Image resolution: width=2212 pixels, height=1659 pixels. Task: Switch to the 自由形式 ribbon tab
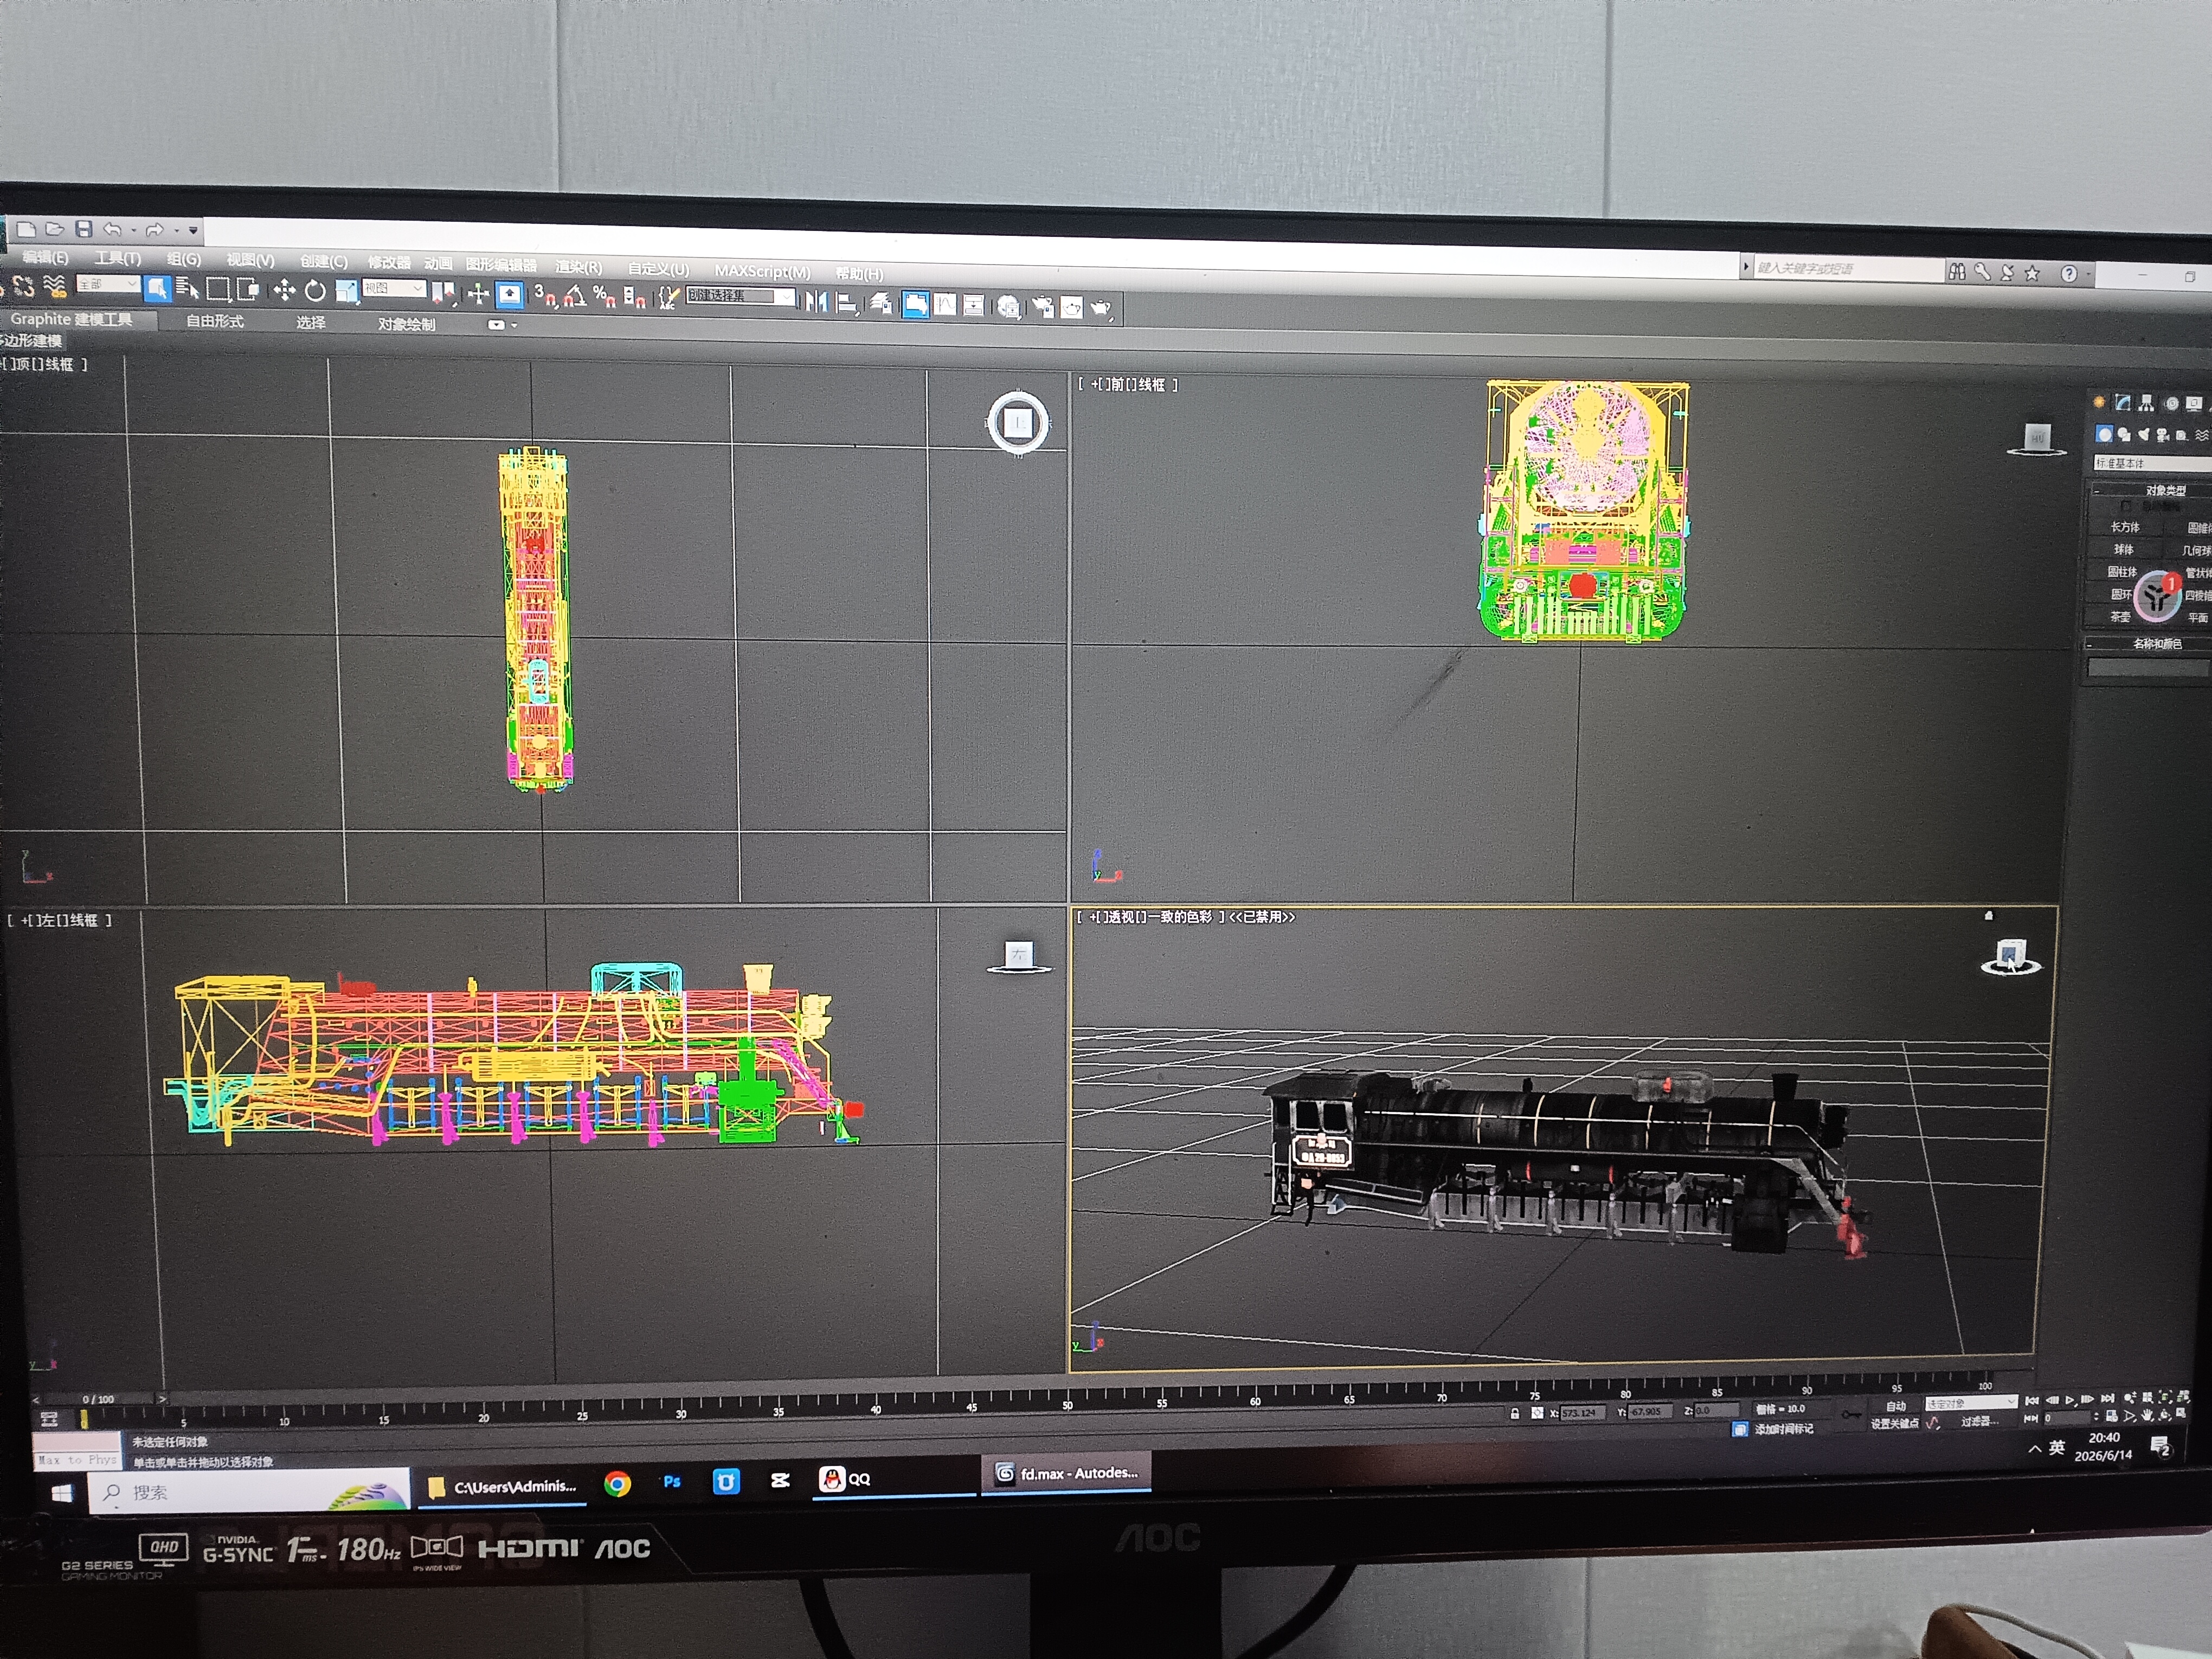(214, 321)
